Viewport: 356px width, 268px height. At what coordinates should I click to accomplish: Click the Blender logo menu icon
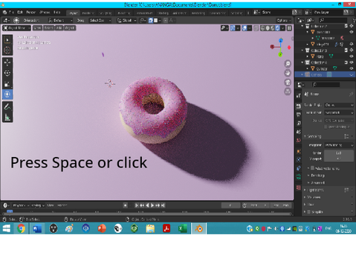tap(4, 12)
